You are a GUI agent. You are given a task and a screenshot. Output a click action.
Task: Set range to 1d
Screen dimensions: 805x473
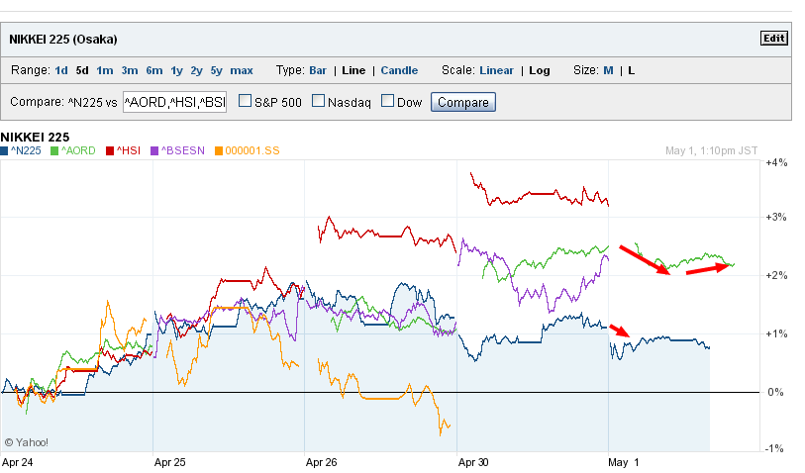tap(61, 70)
